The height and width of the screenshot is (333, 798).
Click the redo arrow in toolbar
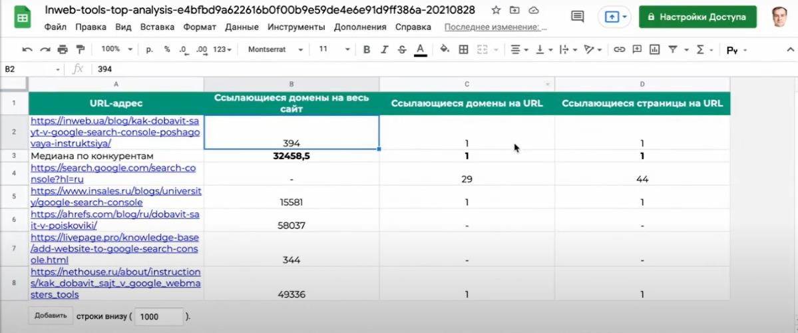coord(45,49)
